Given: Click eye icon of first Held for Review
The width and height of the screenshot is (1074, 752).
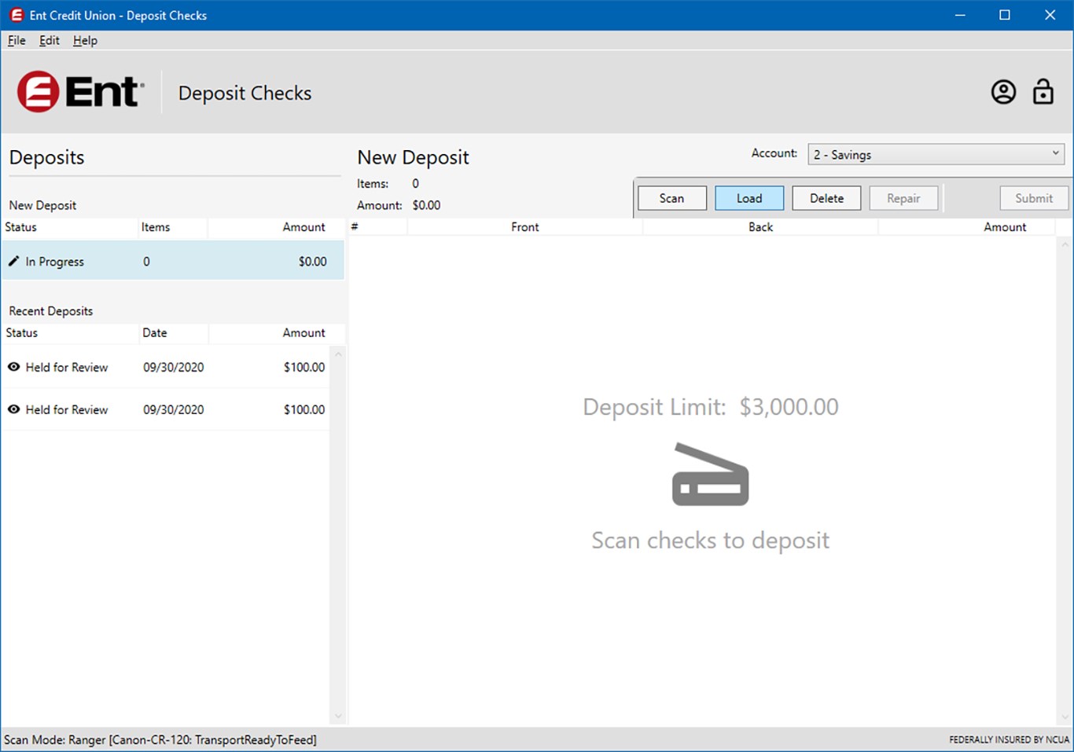Looking at the screenshot, I should click(x=13, y=367).
